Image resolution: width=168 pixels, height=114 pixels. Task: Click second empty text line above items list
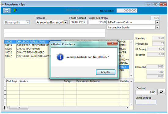55,35
